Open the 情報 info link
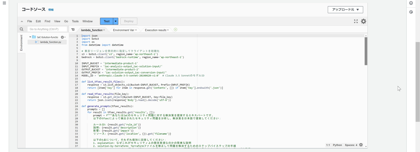This screenshot has height=152, width=420. 51,10
